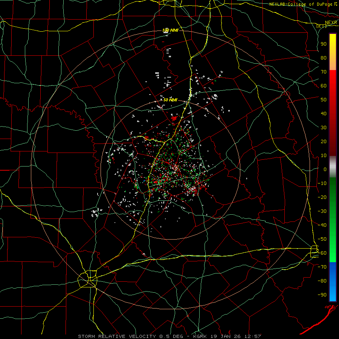Image resolution: width=339 pixels, height=339 pixels.
Task: Click the gray zero-velocity segment of the color bar
Action: point(333,167)
